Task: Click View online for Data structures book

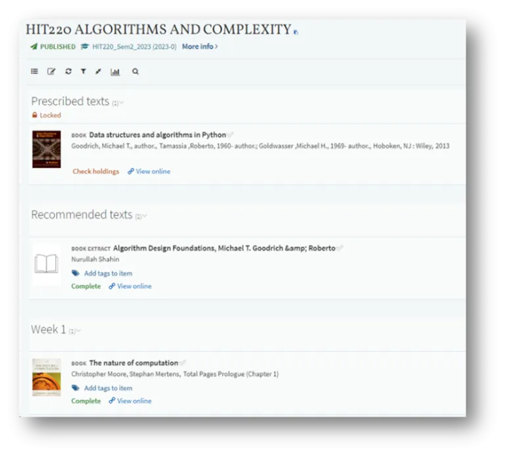Action: pyautogui.click(x=153, y=172)
